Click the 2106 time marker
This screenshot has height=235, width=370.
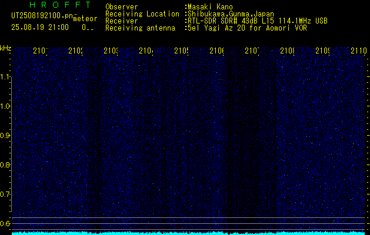click(216, 51)
